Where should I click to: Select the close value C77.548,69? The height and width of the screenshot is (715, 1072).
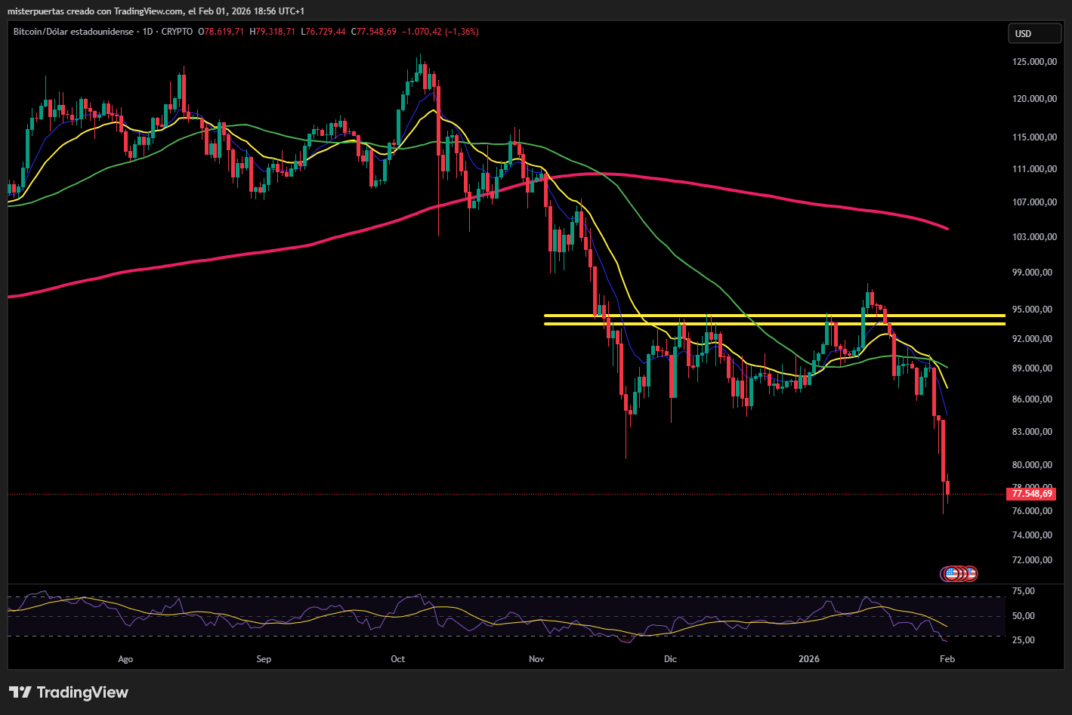pyautogui.click(x=374, y=32)
